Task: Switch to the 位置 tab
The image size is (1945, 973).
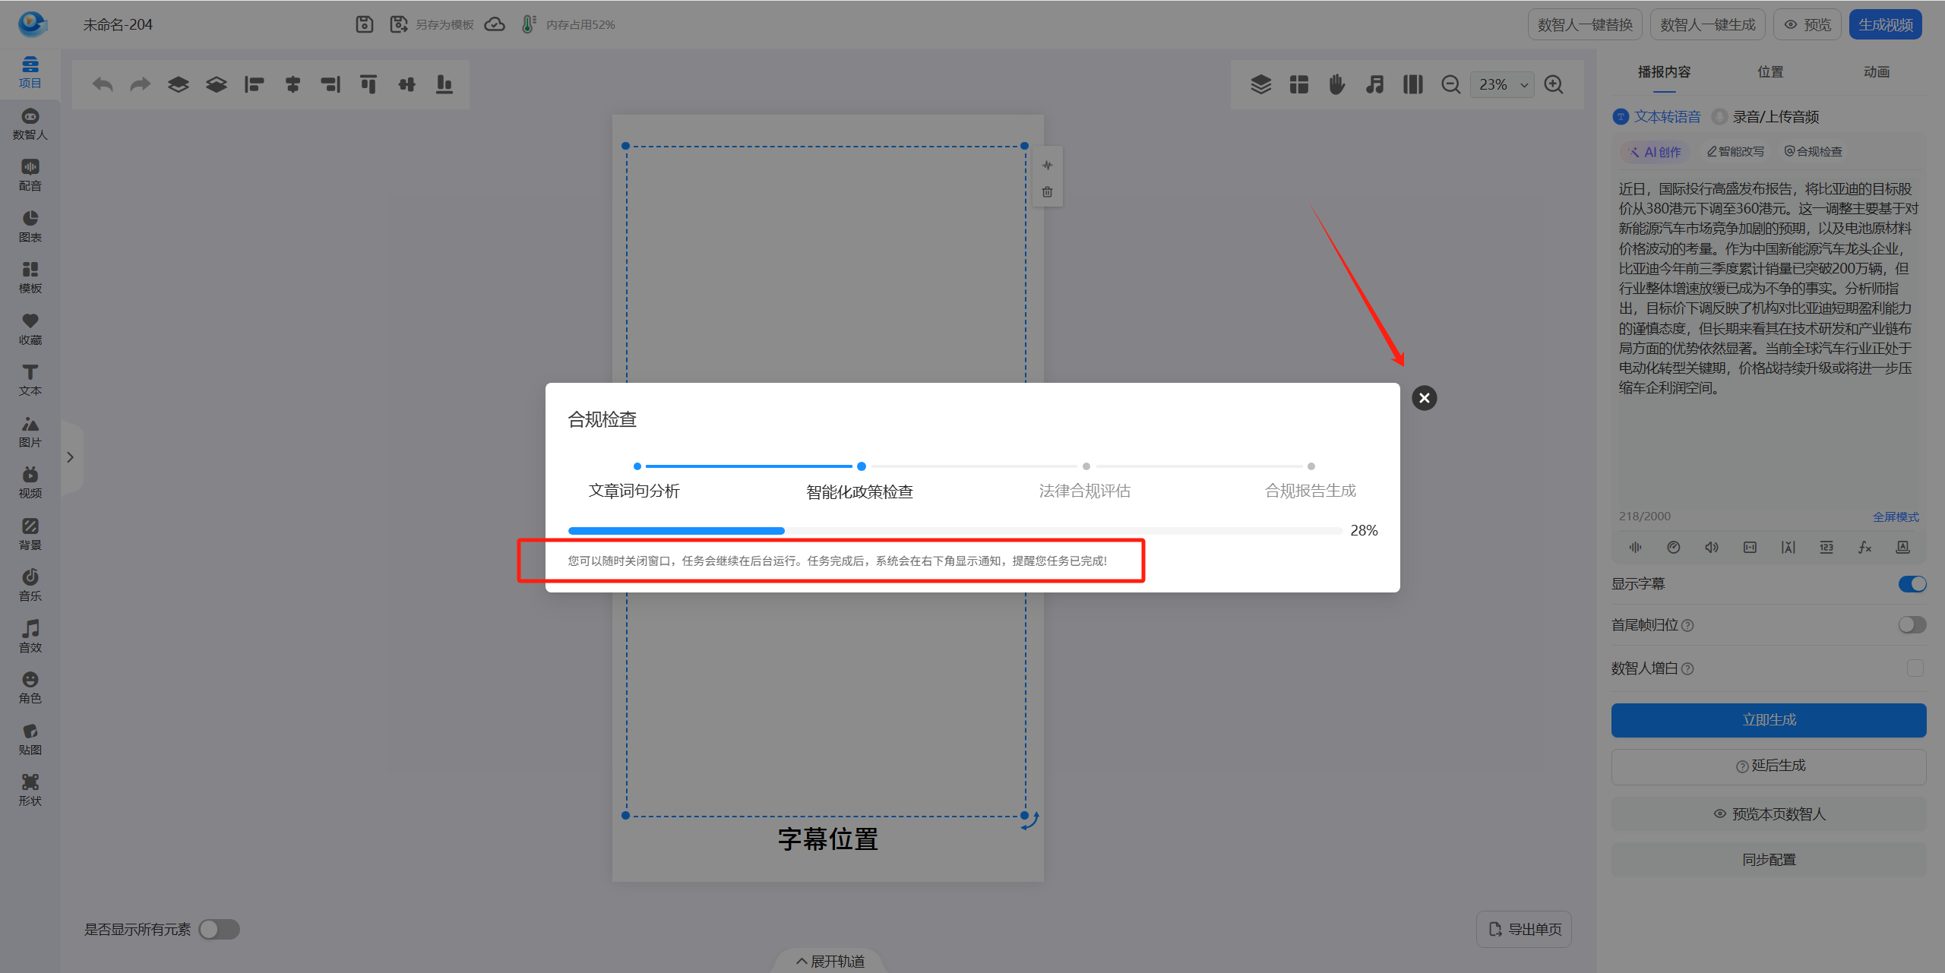Action: pos(1769,71)
